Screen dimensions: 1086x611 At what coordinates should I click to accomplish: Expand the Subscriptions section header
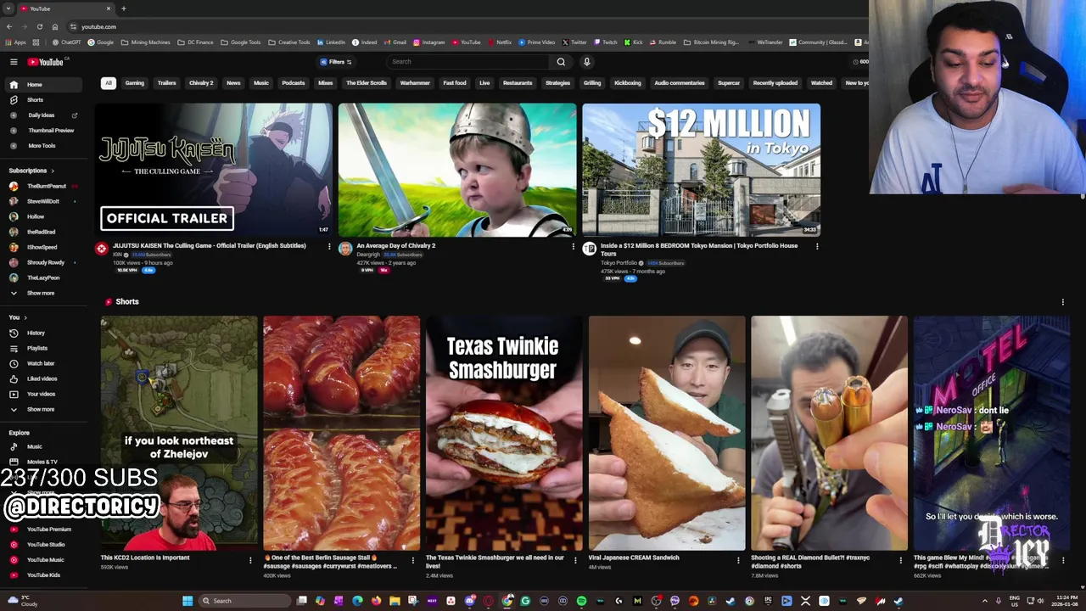click(31, 171)
